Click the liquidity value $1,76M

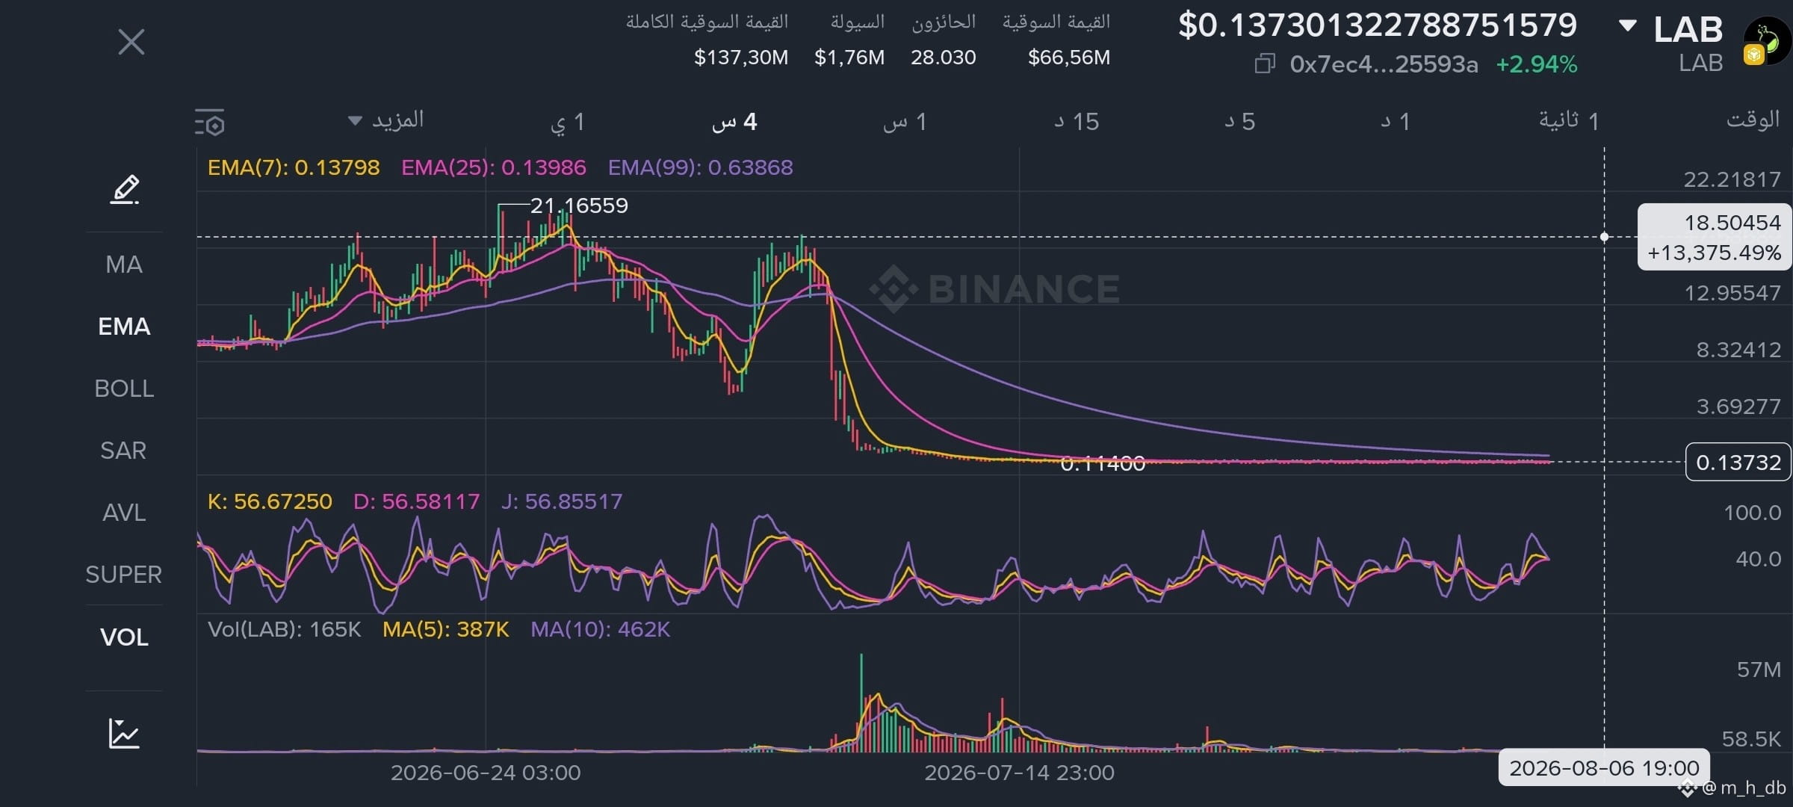coord(849,58)
